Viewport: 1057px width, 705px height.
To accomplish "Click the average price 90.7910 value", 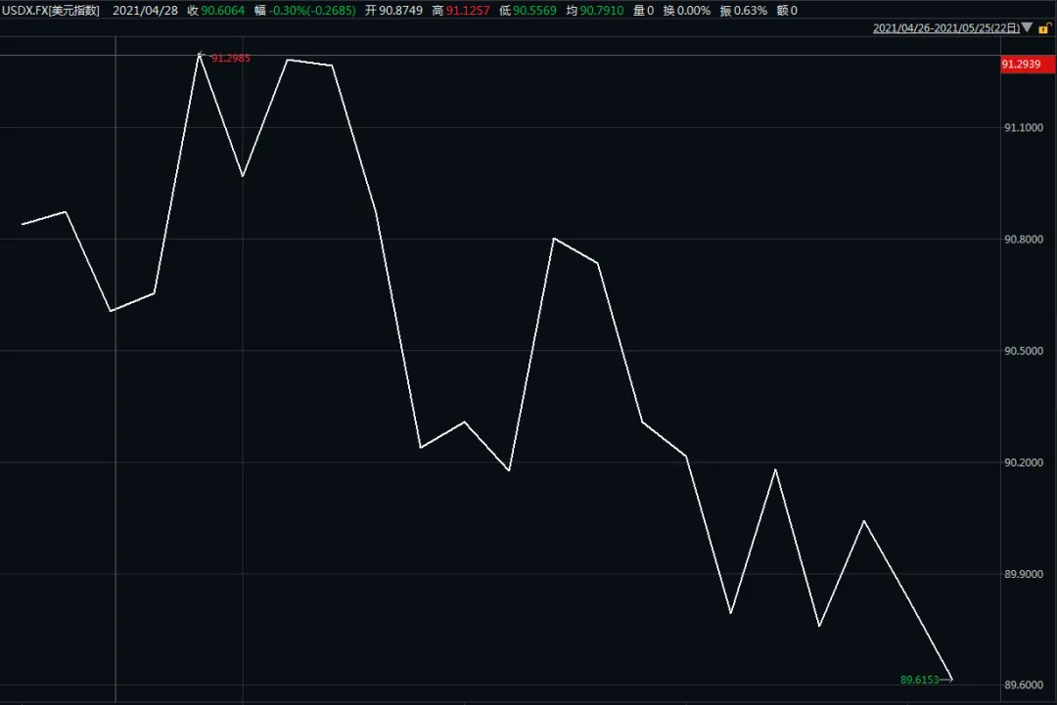I will coord(602,10).
